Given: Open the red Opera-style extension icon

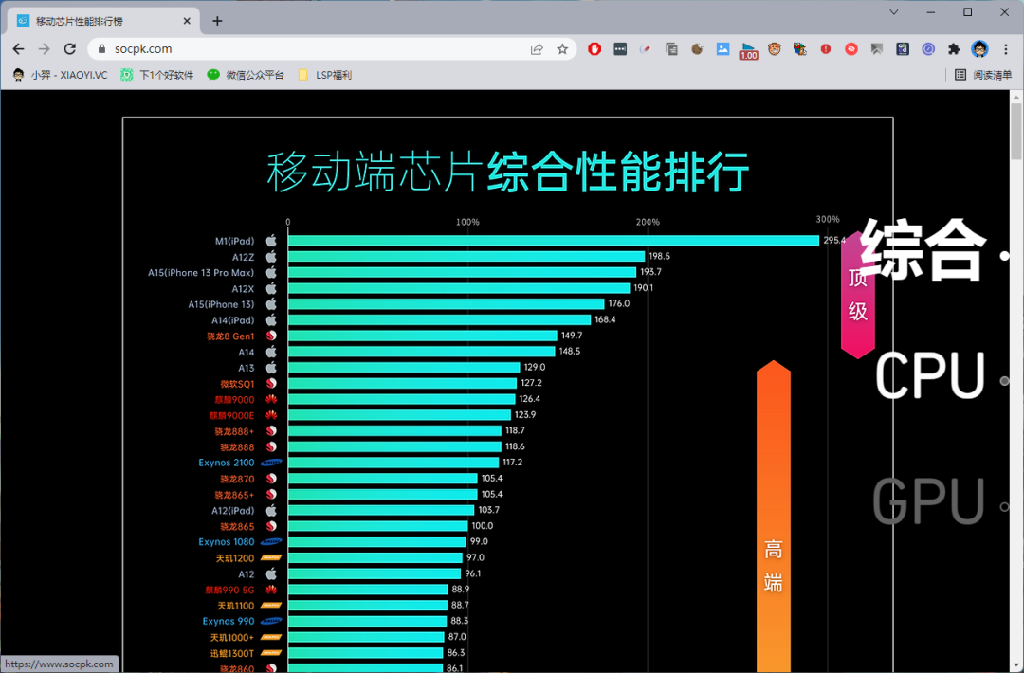Looking at the screenshot, I should tap(594, 49).
